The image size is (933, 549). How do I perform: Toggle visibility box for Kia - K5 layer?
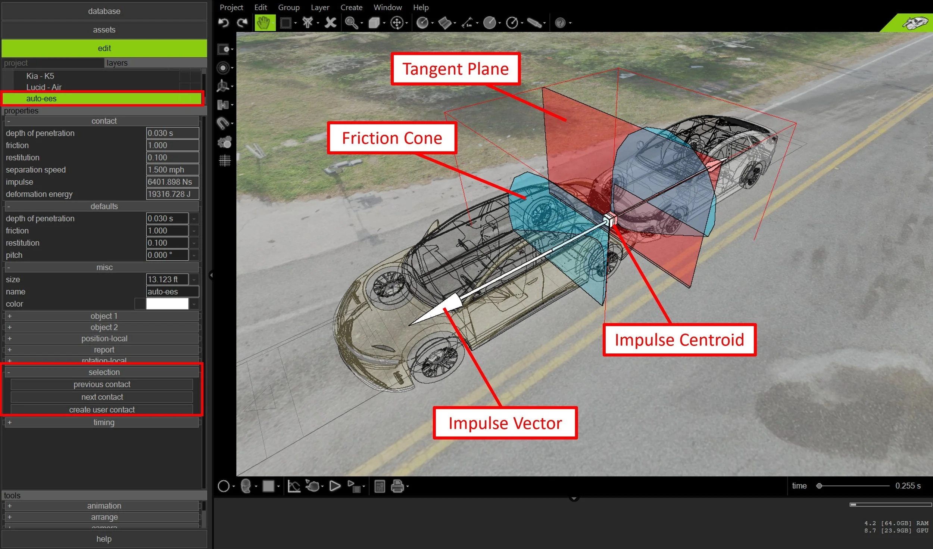click(x=184, y=76)
